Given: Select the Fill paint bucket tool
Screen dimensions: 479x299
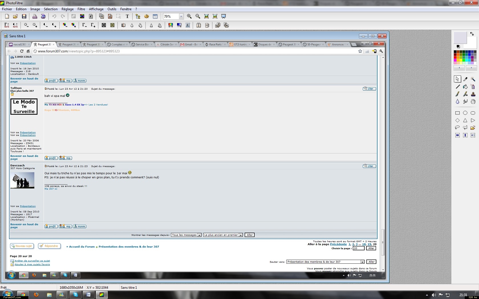Looking at the screenshot, I should click(x=465, y=87).
